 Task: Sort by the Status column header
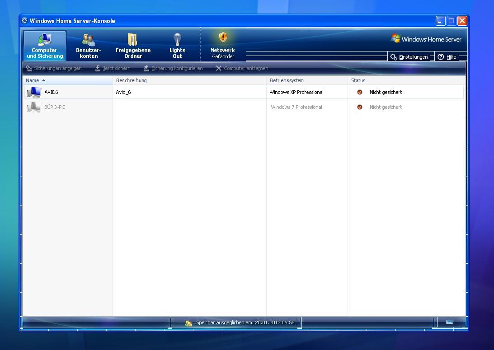click(406, 80)
